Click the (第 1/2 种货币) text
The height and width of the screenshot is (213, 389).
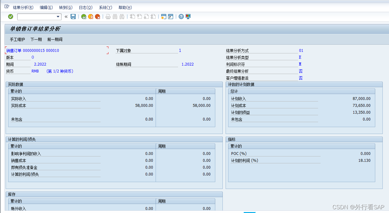pos(60,71)
